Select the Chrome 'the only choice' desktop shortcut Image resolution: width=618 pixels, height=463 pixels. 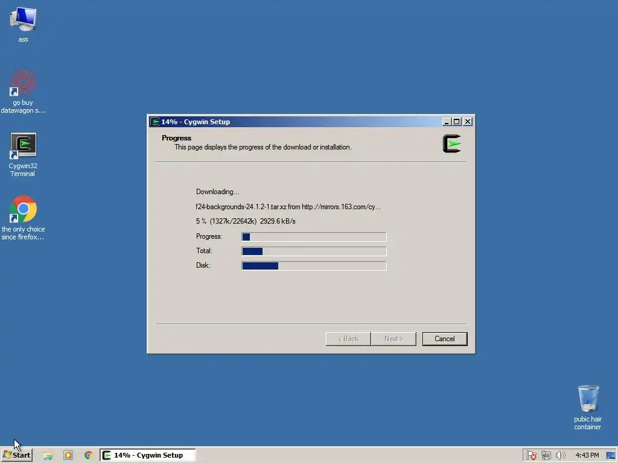(x=23, y=218)
